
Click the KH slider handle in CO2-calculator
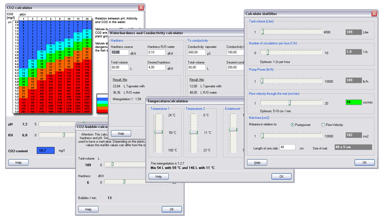[x=64, y=135]
